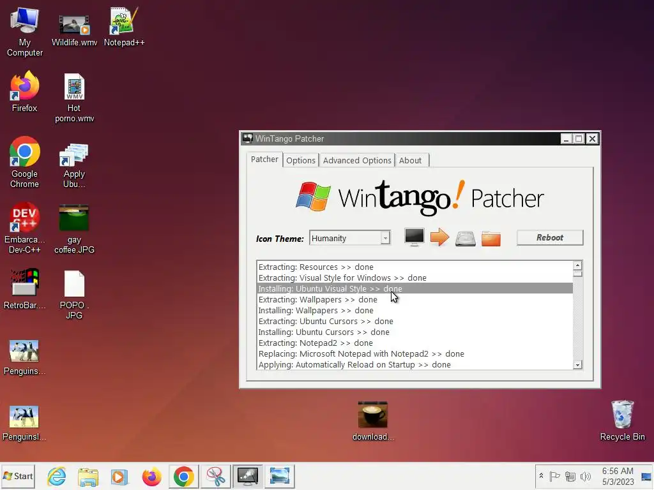
Task: Click the Start button
Action: 18,476
